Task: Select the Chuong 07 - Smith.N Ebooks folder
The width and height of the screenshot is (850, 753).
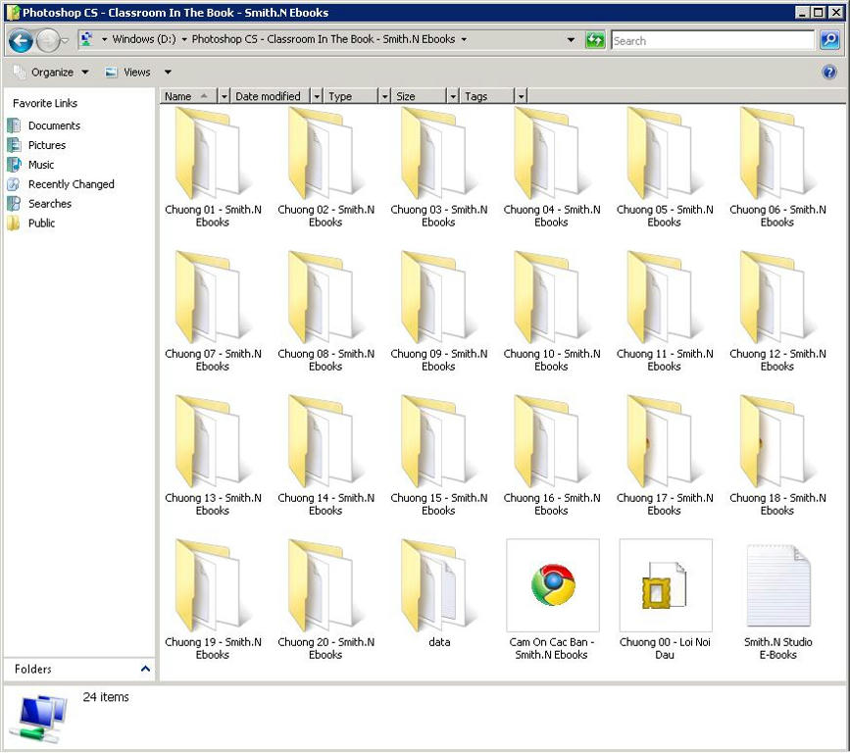Action: tap(213, 311)
